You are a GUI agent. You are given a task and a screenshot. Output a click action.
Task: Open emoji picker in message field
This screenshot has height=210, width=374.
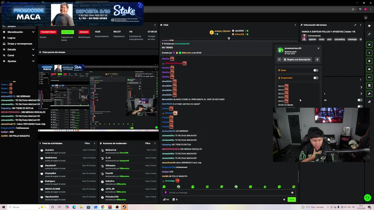pyautogui.click(x=292, y=192)
